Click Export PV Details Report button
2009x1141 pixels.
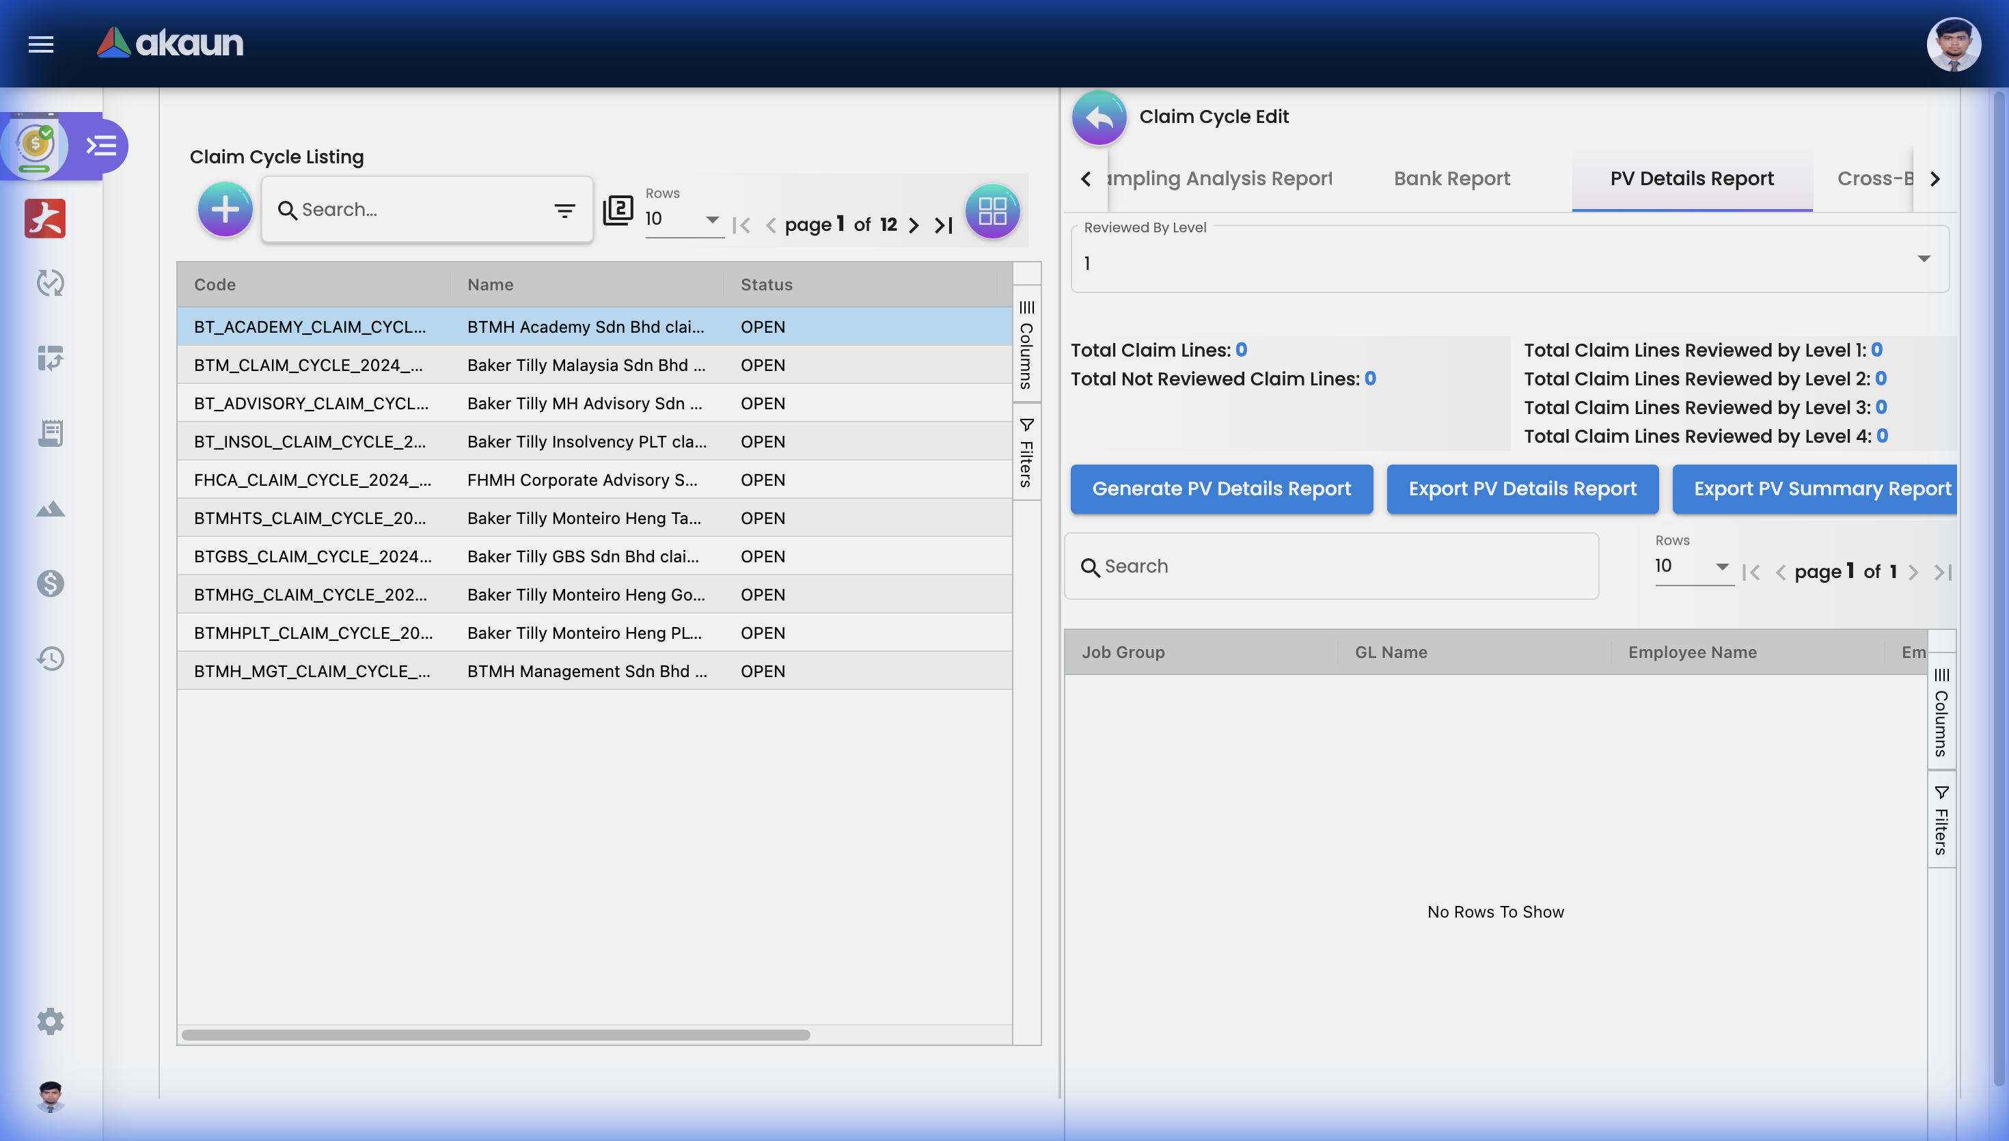point(1522,489)
